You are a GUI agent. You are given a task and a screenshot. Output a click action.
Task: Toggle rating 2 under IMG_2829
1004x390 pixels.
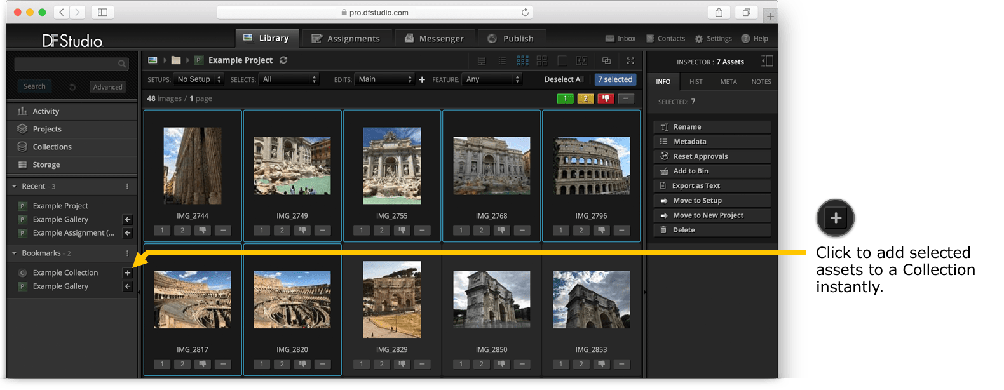382,364
